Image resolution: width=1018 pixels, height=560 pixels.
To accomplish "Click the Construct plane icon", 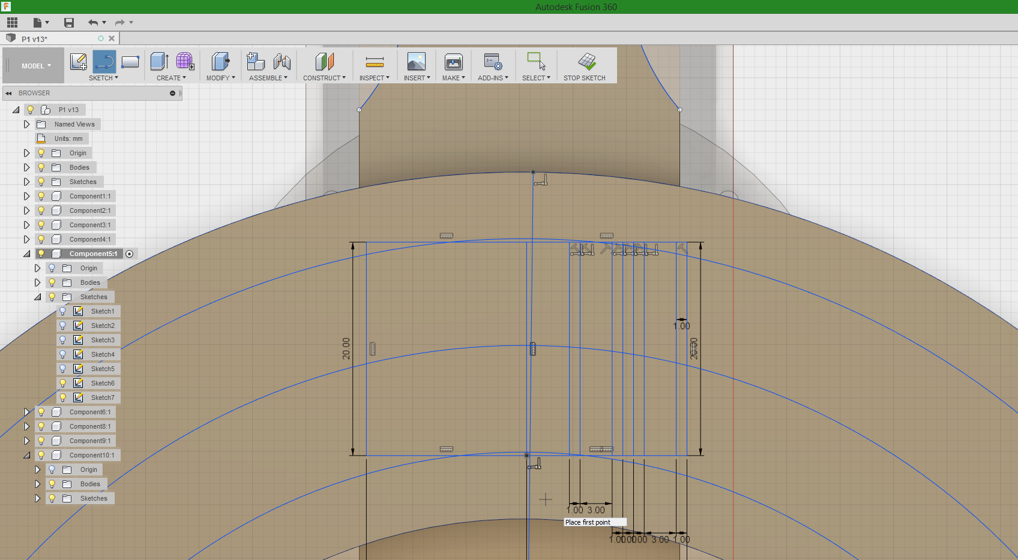I will tap(324, 61).
